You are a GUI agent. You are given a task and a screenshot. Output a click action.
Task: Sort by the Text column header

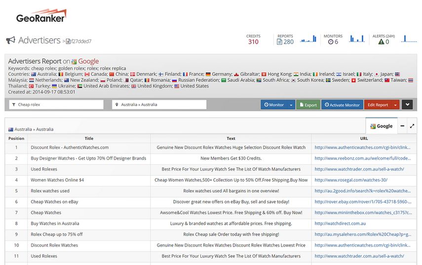click(231, 138)
